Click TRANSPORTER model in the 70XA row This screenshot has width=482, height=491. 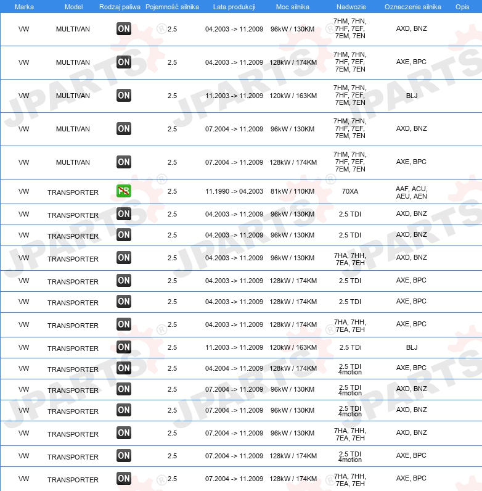pyautogui.click(x=73, y=192)
